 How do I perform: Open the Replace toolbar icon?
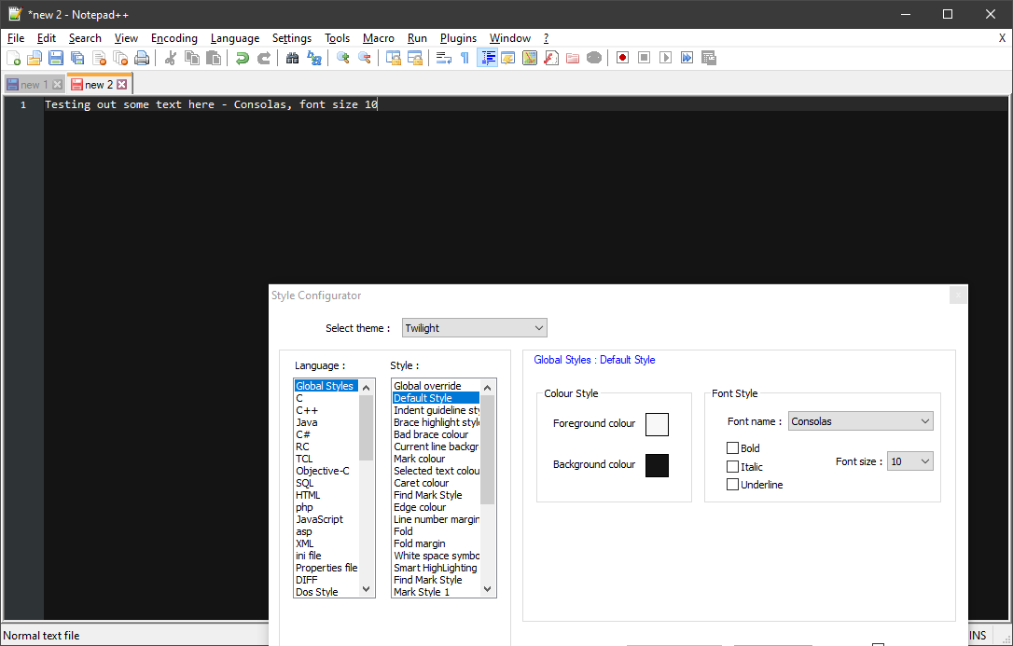point(314,58)
